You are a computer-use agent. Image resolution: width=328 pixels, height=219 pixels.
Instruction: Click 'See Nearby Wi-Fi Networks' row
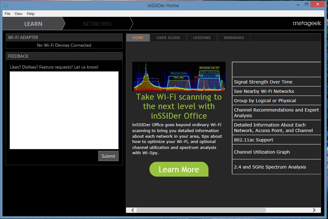pyautogui.click(x=276, y=91)
